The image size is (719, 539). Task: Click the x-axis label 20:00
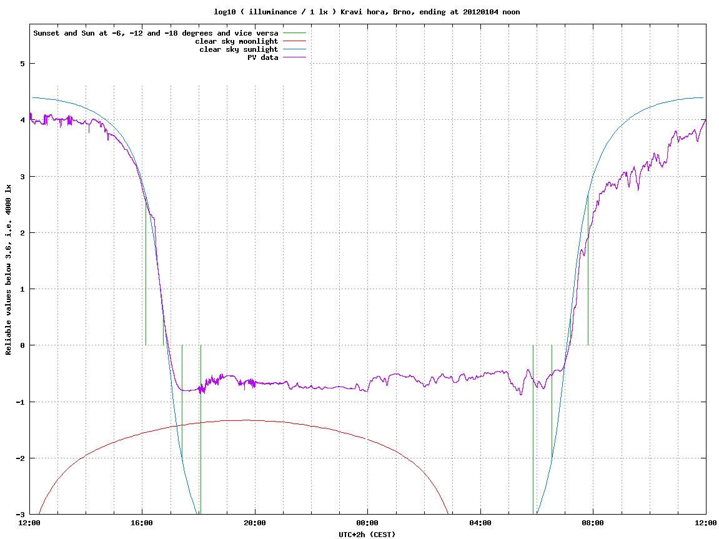(x=255, y=523)
